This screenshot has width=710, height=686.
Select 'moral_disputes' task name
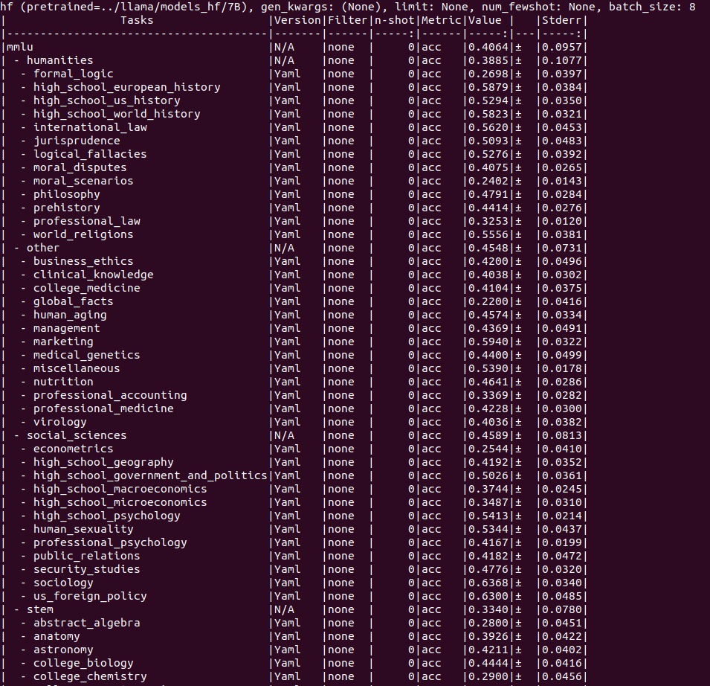(80, 167)
